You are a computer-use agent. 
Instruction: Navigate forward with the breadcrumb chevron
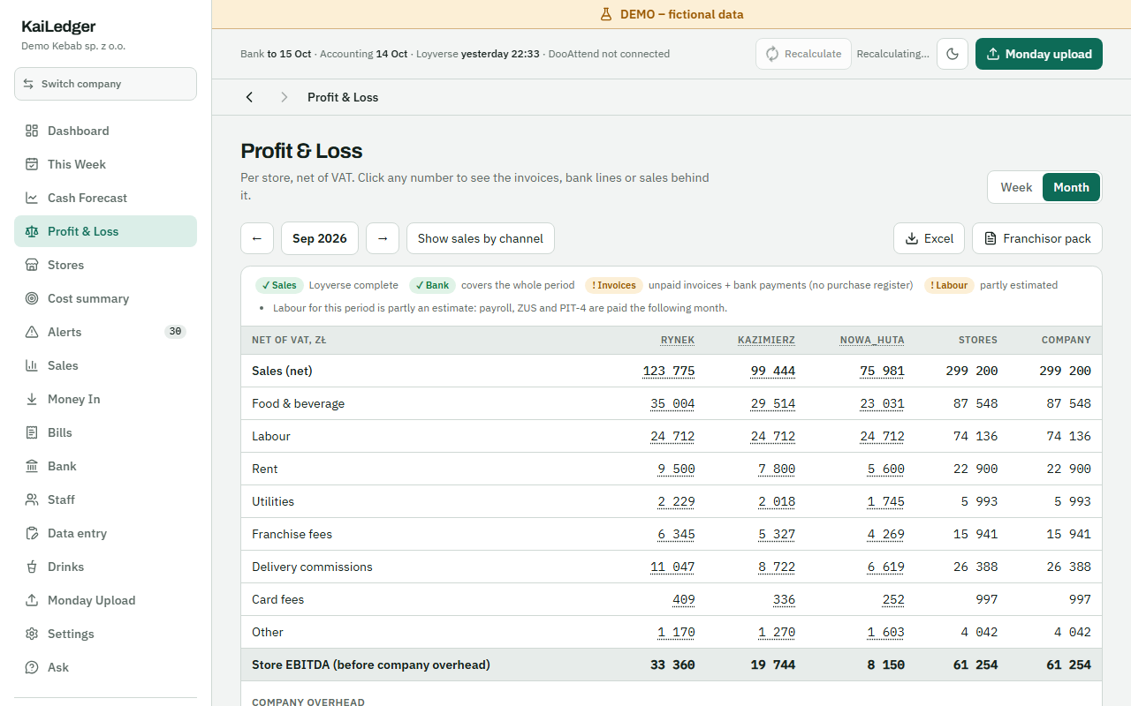[x=284, y=97]
